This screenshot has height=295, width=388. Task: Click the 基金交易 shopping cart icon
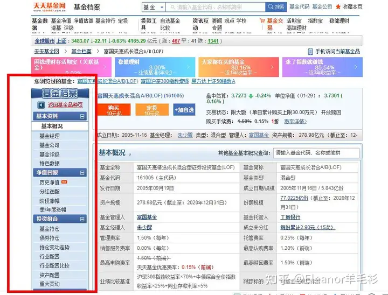click(x=262, y=21)
